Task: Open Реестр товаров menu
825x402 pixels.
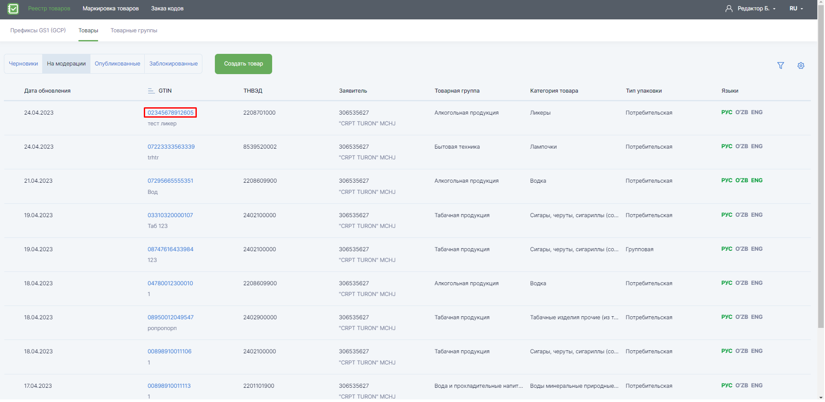Action: (49, 9)
